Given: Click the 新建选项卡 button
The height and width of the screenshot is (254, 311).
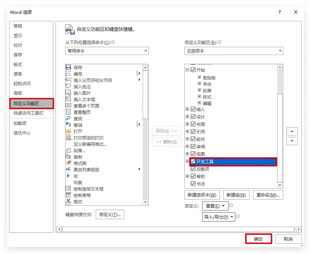Looking at the screenshot, I should click(x=202, y=195).
